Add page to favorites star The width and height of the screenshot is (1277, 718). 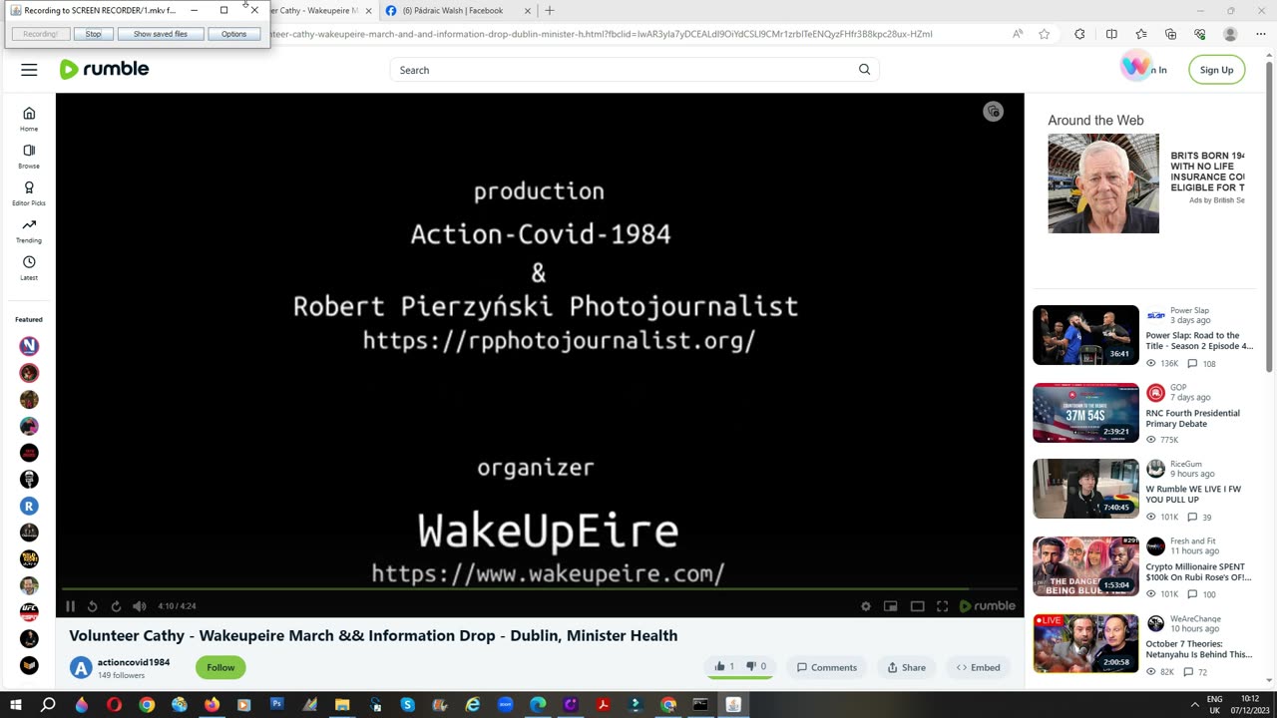click(x=1044, y=34)
